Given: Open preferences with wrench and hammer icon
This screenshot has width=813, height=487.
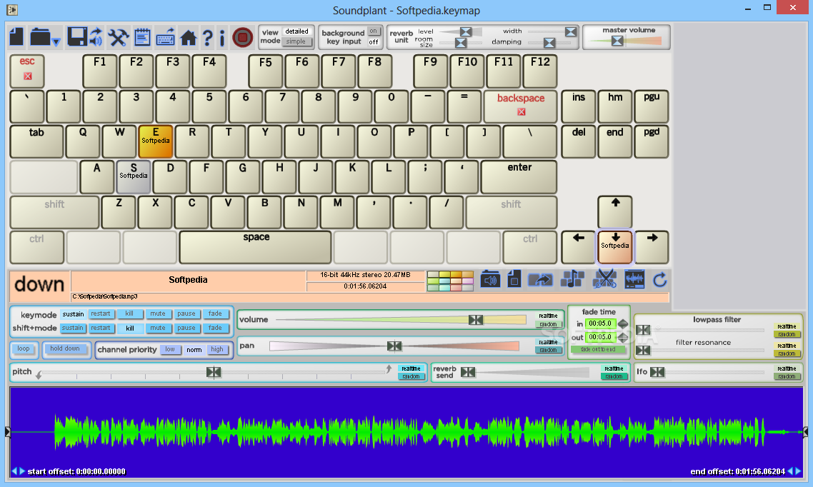Looking at the screenshot, I should pos(118,37).
